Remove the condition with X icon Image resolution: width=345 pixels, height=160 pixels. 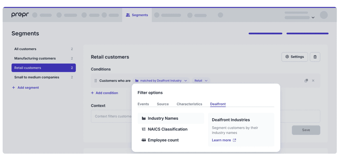click(x=313, y=81)
